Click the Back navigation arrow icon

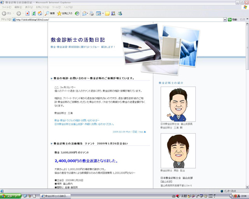[4, 14]
